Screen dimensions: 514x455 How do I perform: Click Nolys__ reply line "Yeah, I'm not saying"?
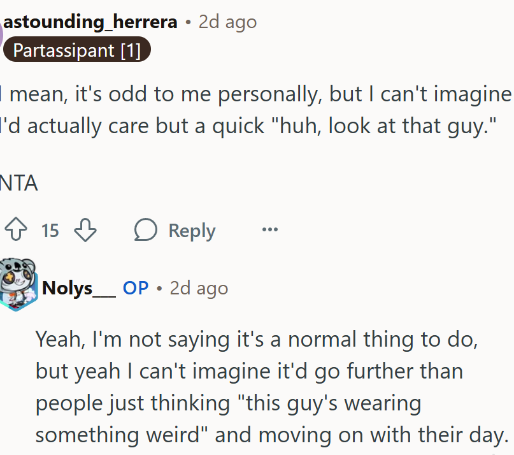pos(255,338)
